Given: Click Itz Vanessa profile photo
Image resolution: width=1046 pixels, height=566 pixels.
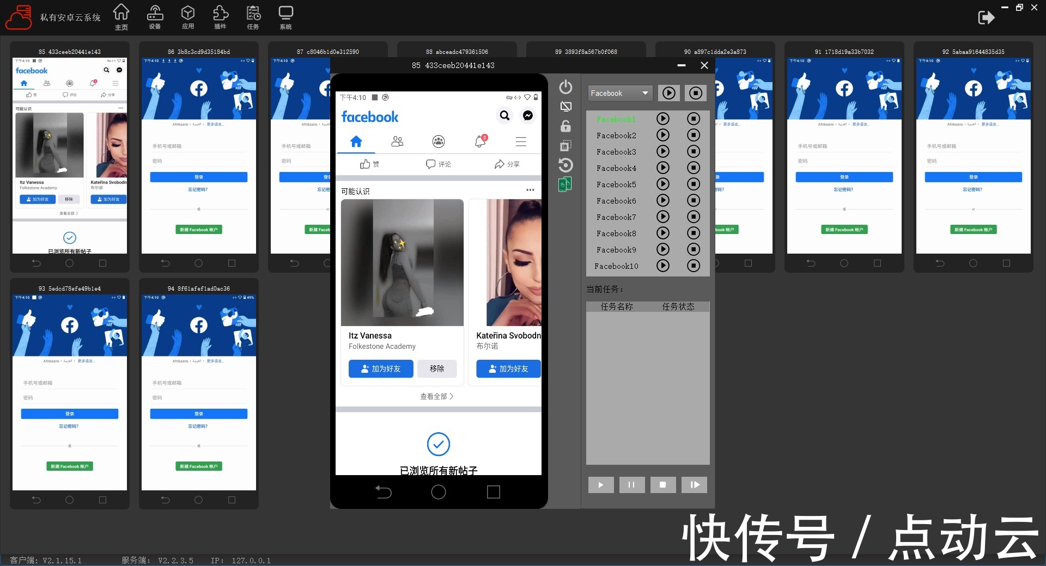Looking at the screenshot, I should pos(402,262).
